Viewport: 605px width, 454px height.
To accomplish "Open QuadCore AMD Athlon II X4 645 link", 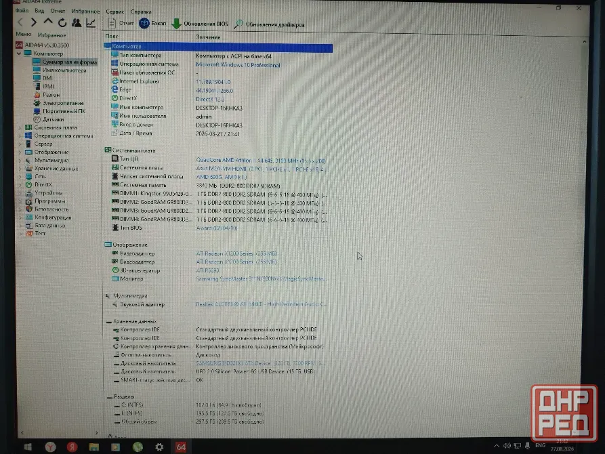I will tap(261, 160).
